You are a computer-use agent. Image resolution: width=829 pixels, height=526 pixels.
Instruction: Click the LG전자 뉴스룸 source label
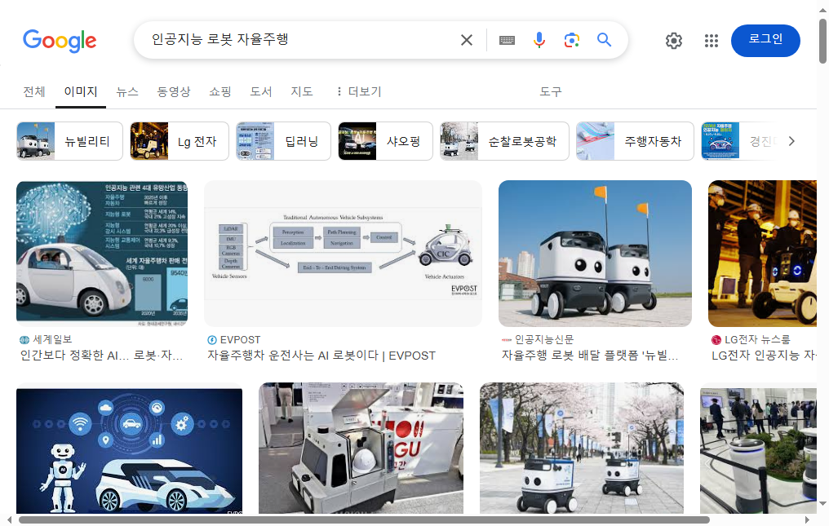pyautogui.click(x=757, y=339)
